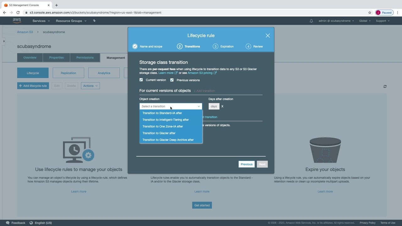
Task: Click the add transition link for previous versions
Action: coord(210,117)
